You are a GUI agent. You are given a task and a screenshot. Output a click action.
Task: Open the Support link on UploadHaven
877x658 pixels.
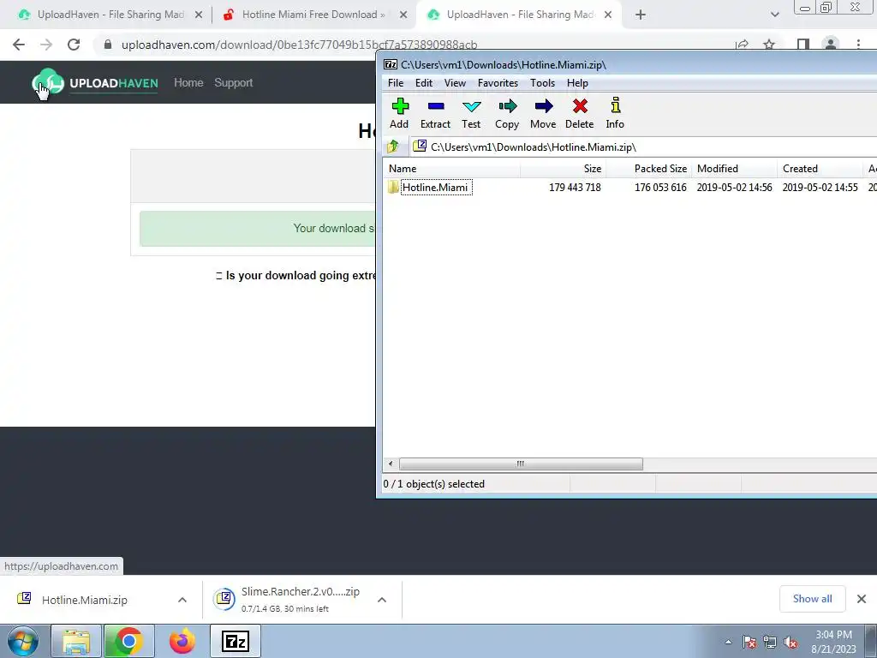tap(233, 83)
